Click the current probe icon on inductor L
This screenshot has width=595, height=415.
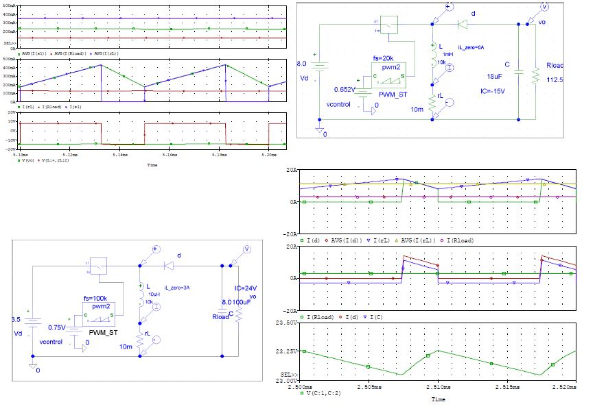pyautogui.click(x=450, y=66)
